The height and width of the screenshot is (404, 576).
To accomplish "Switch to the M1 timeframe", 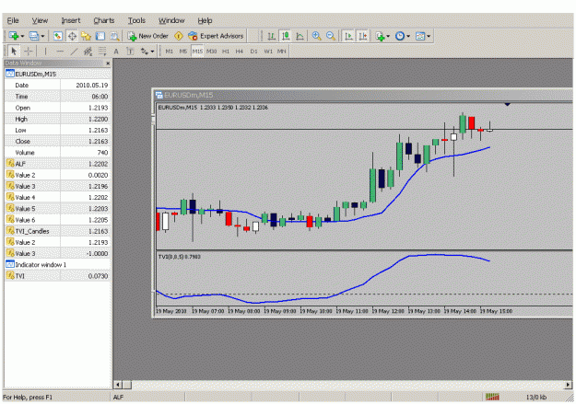I will tap(169, 52).
